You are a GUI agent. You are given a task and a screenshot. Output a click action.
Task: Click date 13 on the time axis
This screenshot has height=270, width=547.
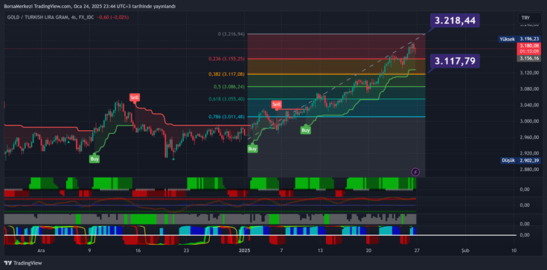pos(320,251)
